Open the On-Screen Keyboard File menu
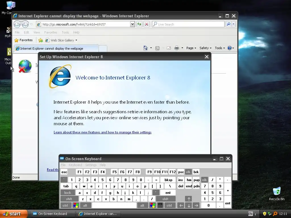Image resolution: width=291 pixels, height=218 pixels. 63,165
